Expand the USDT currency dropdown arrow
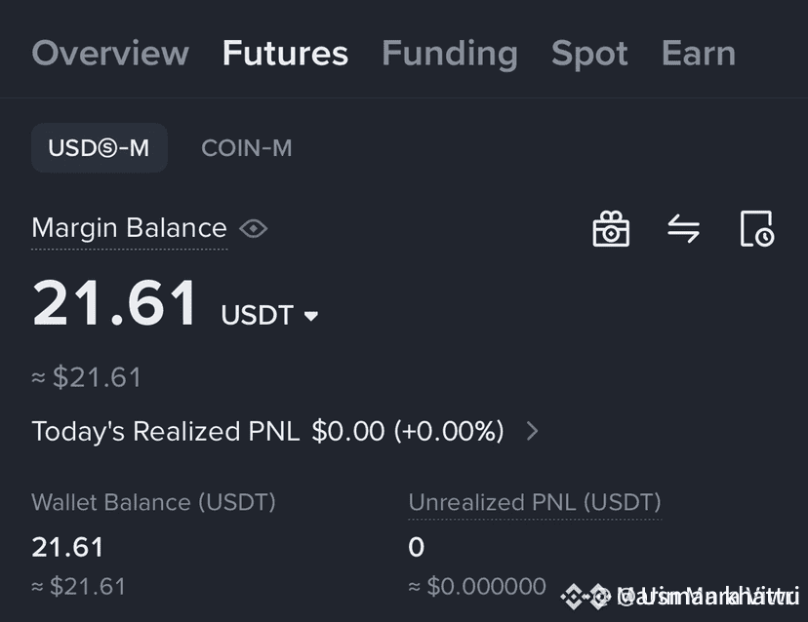Screen dimensions: 808x622 310,316
